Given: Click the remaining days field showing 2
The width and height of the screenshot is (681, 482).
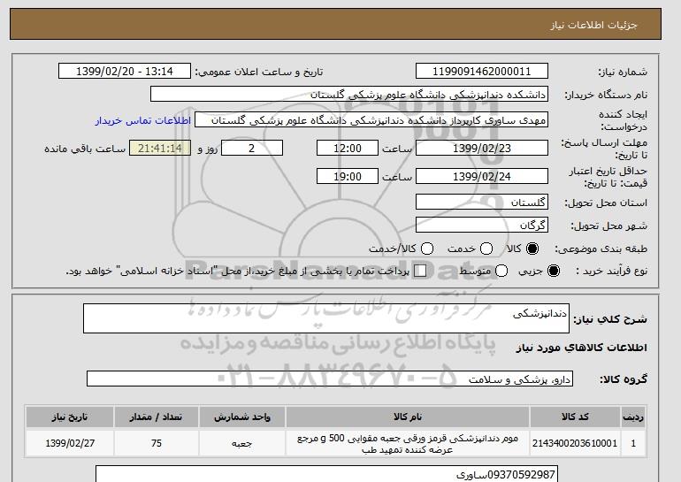Looking at the screenshot, I should [252, 148].
